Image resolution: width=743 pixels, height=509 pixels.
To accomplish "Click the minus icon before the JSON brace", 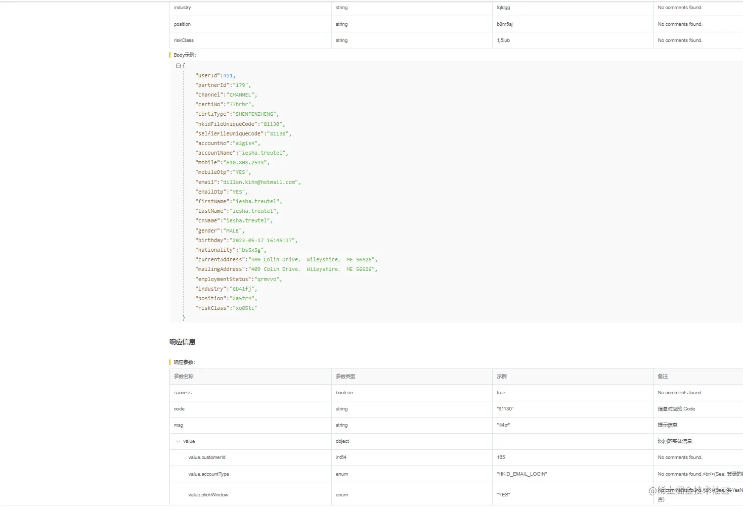I will pyautogui.click(x=178, y=65).
